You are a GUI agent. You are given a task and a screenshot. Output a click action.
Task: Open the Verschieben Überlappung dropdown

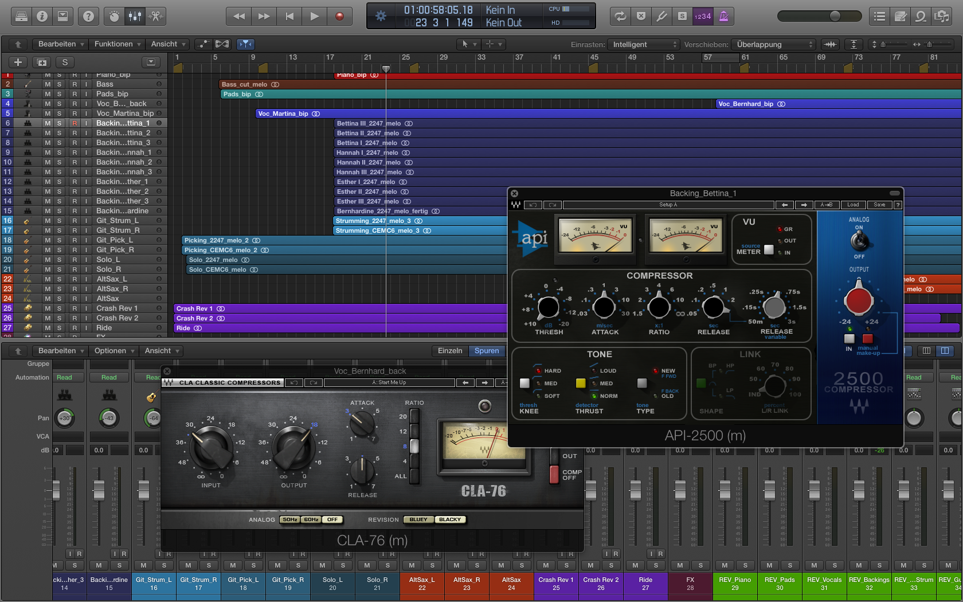click(774, 44)
